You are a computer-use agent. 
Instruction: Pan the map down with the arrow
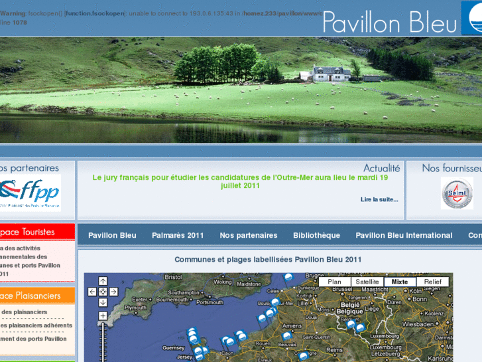click(x=103, y=302)
